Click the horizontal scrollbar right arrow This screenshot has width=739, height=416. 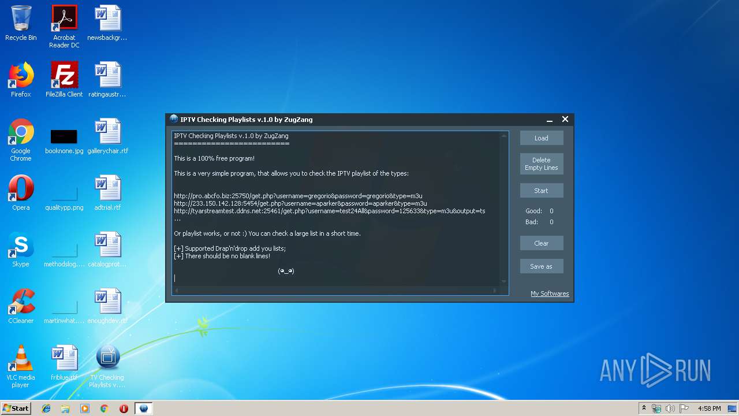coord(495,290)
